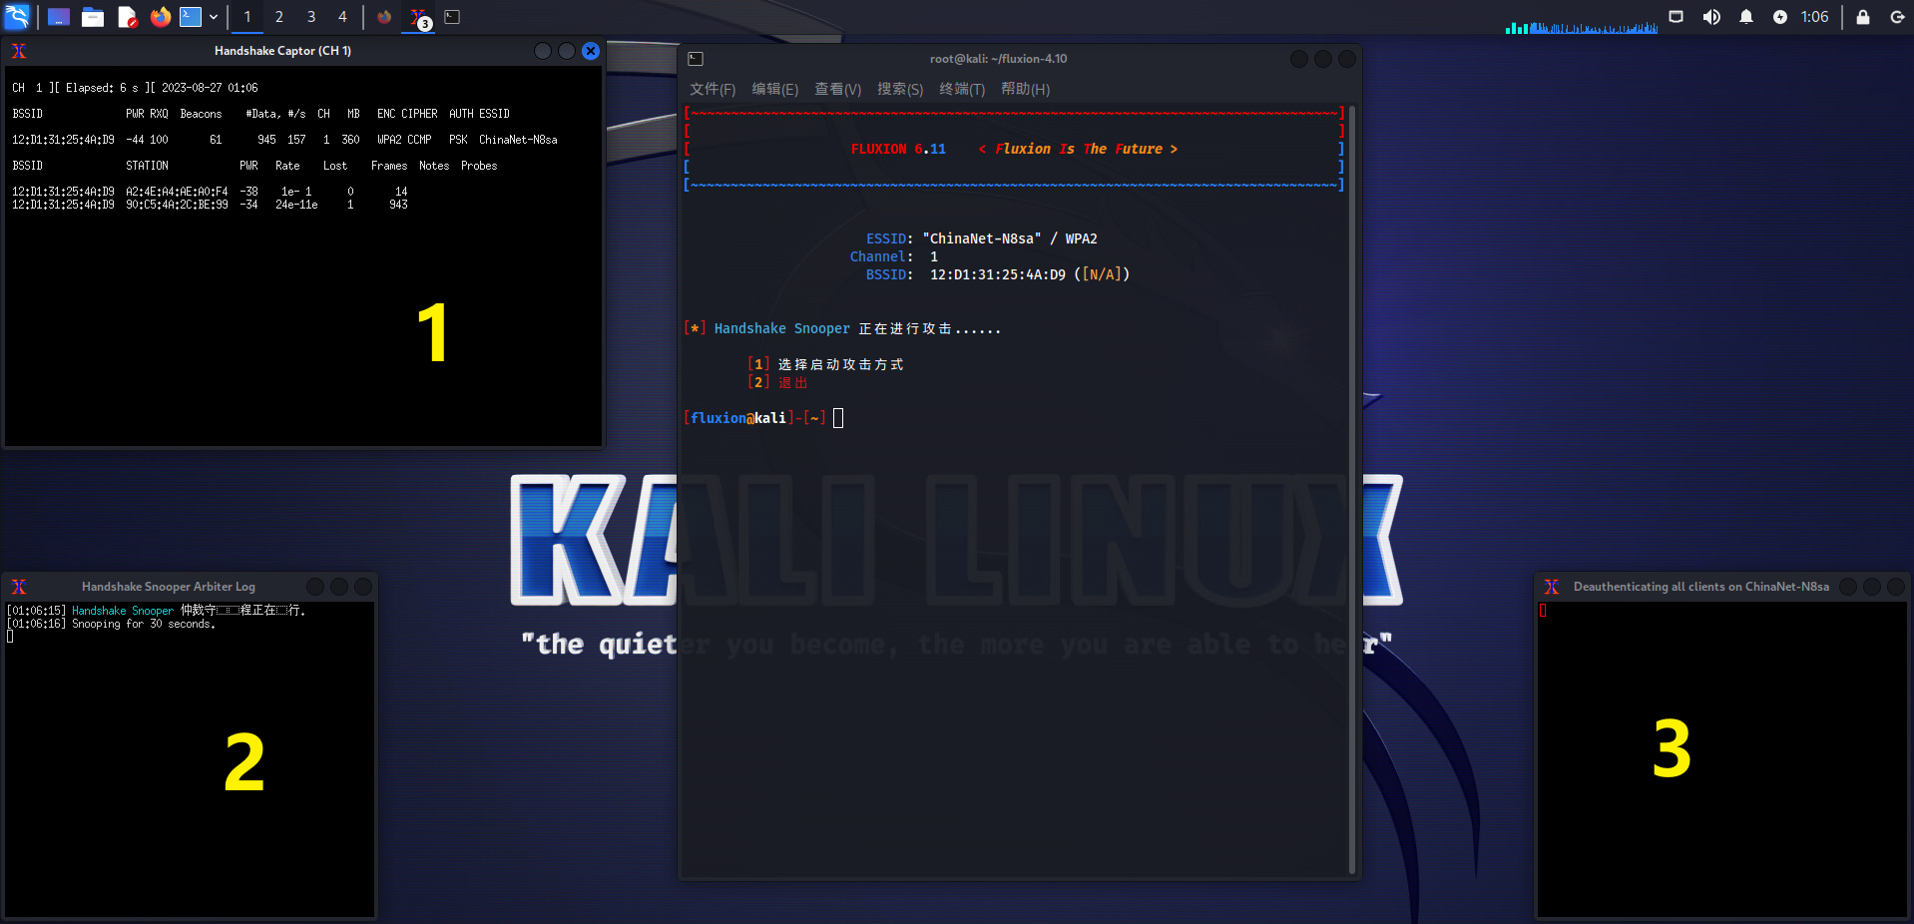Open the 终端(T) menu in the terminal
Screen dimensions: 1914x924
point(962,89)
